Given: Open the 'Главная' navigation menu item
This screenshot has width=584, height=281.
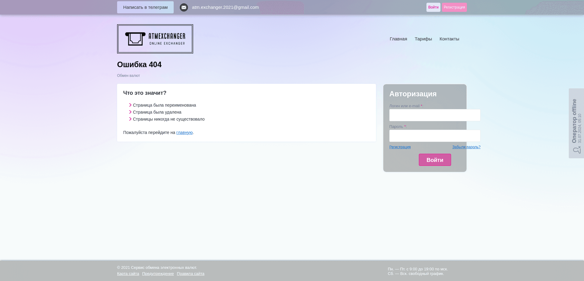Looking at the screenshot, I should click(x=398, y=39).
